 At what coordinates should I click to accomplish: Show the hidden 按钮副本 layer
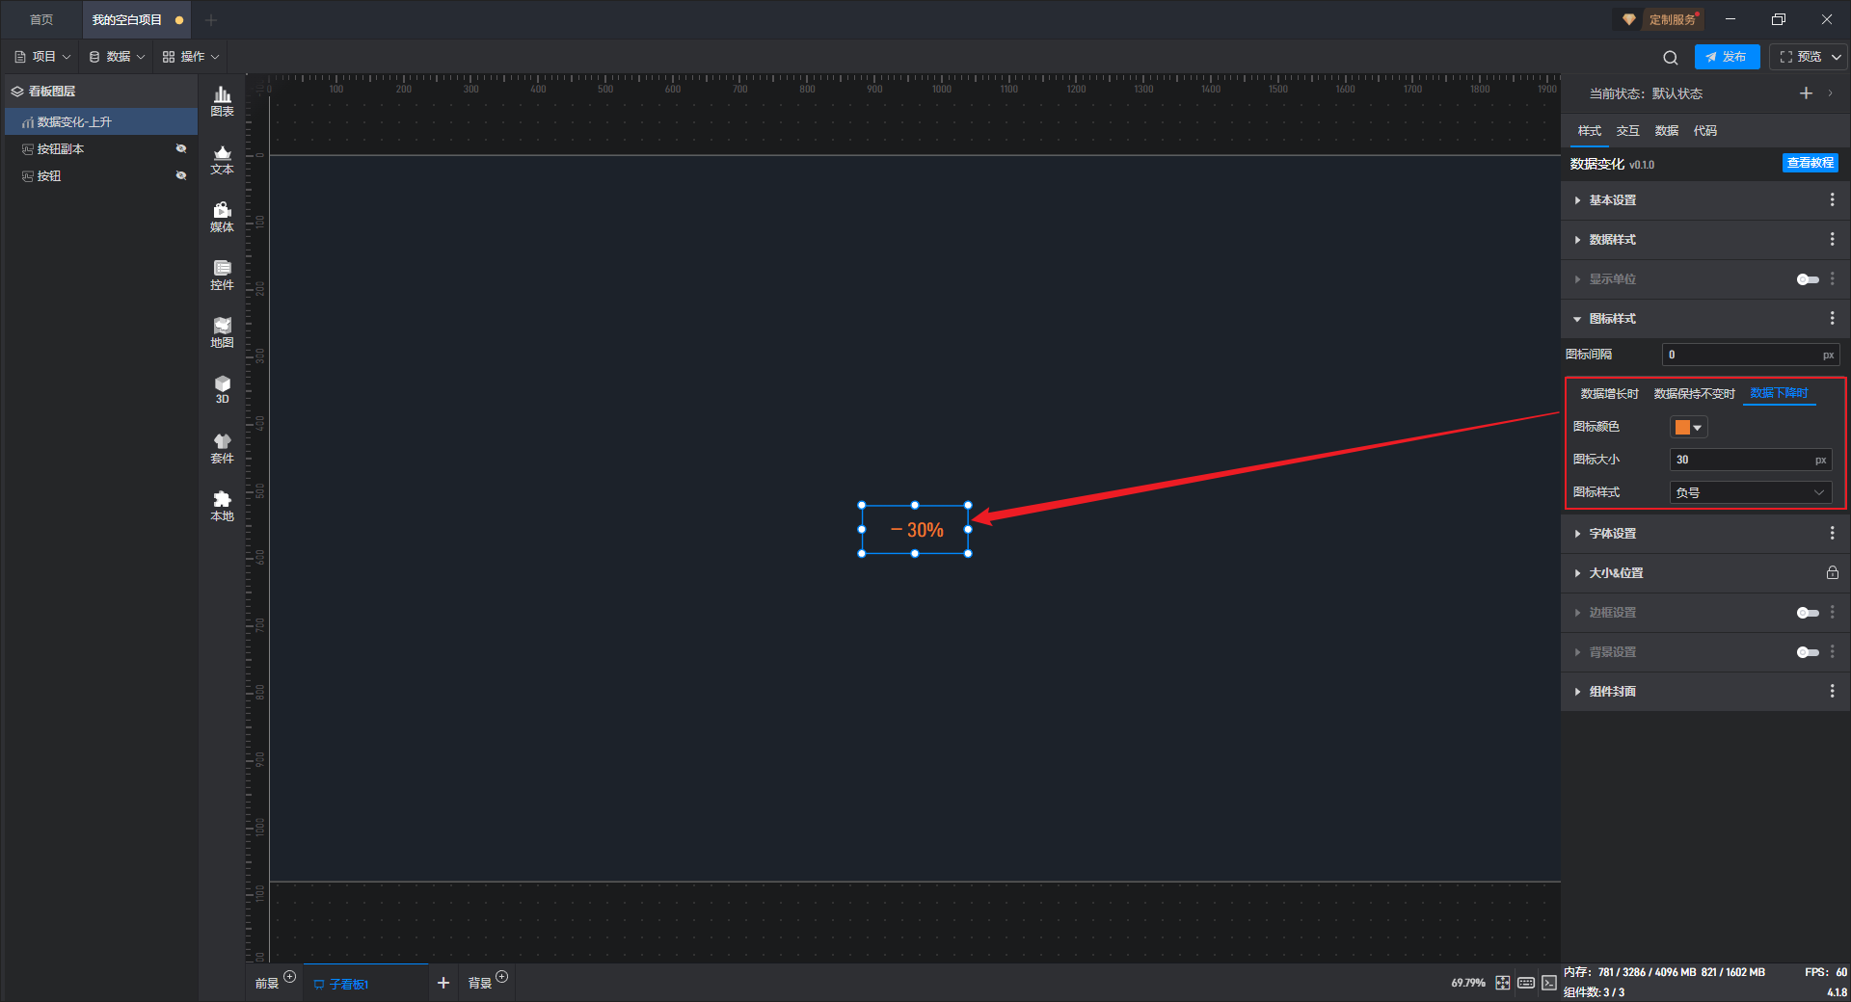pos(180,148)
